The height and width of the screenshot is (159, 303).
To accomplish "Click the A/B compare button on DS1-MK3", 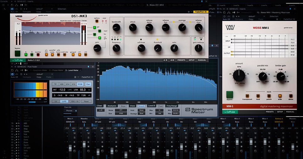I will click(x=165, y=60).
